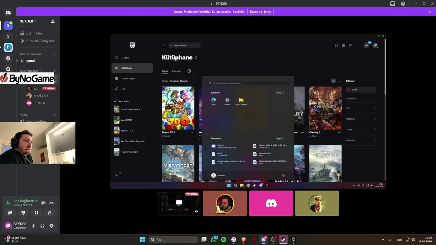436x245 pixels.
Task: Click the YAYINDA badge next to W... user
Action: coord(49,88)
